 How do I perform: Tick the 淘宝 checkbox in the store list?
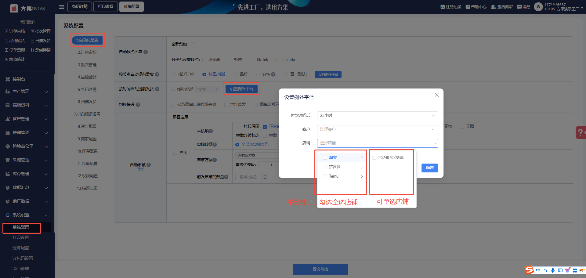point(325,158)
